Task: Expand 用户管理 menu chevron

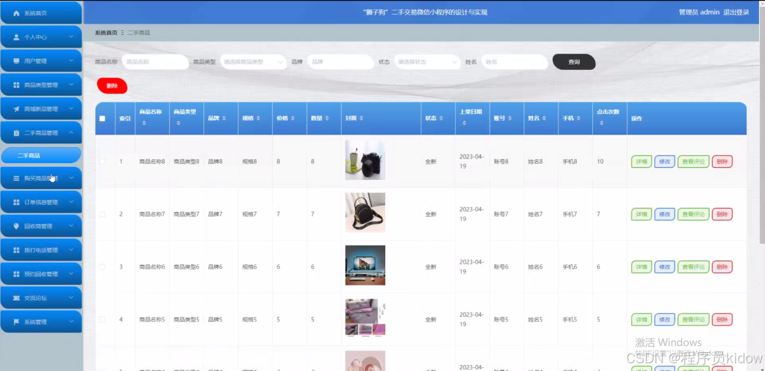Action: tap(71, 61)
